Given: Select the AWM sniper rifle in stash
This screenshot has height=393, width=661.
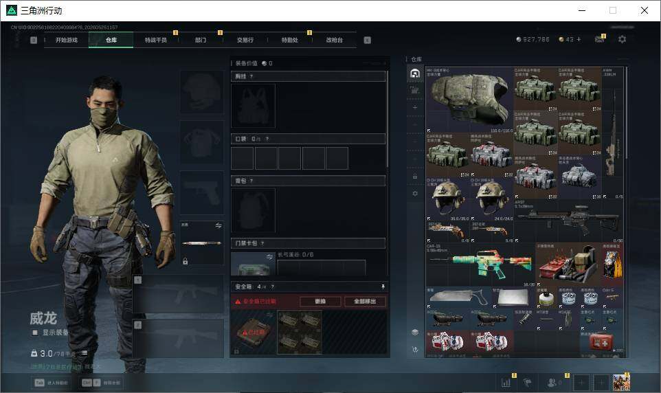Looking at the screenshot, I should click(x=612, y=133).
